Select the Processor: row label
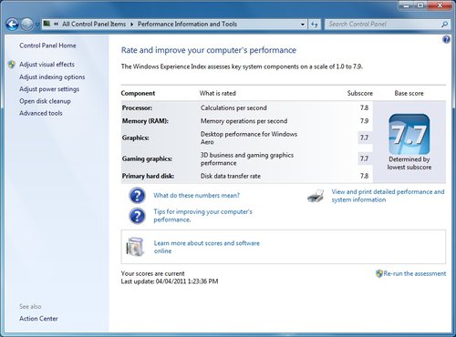The image size is (456, 337). (x=137, y=108)
